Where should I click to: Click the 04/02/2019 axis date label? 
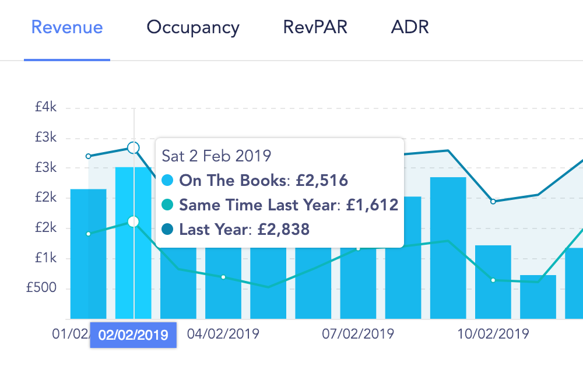[223, 334]
